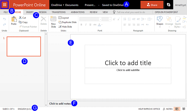Click Hide Slide
187x111 pixels.
65,27
